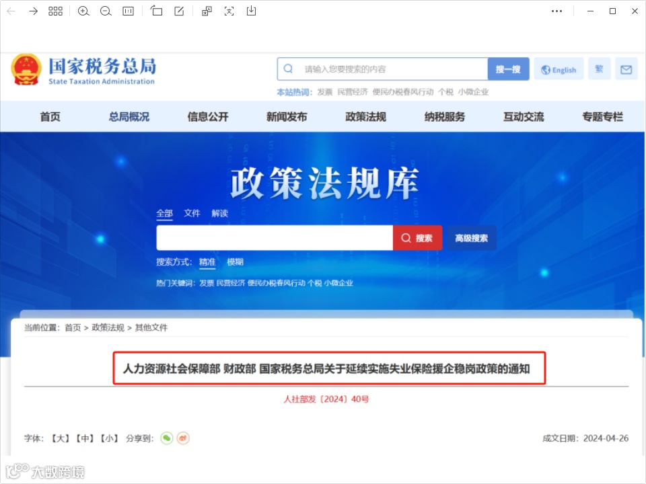Image resolution: width=646 pixels, height=484 pixels.
Task: Click the 政策法规库 search input field
Action: point(275,238)
